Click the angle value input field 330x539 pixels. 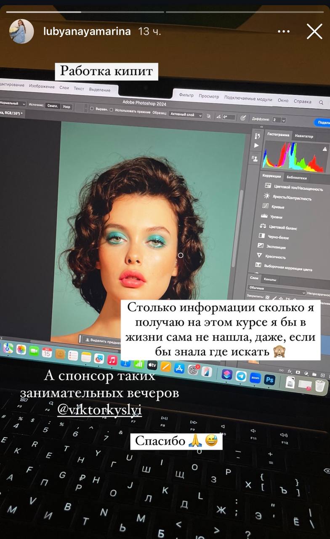pos(229,117)
